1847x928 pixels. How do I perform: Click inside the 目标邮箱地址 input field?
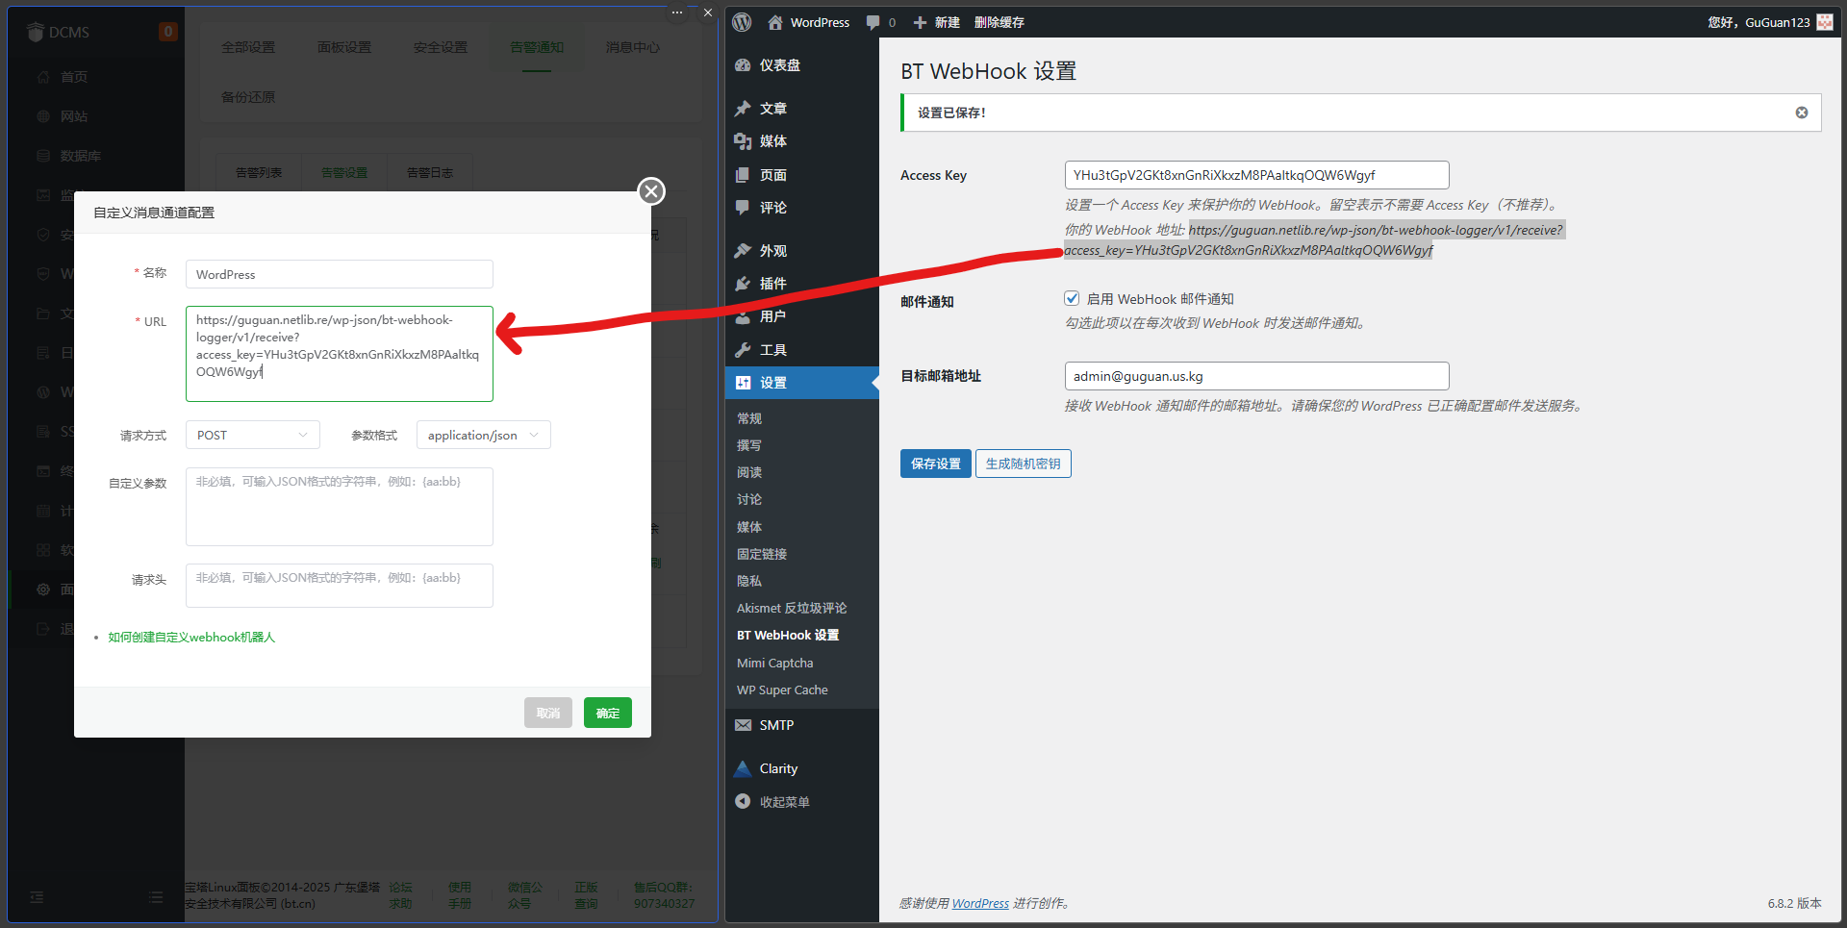[1255, 375]
